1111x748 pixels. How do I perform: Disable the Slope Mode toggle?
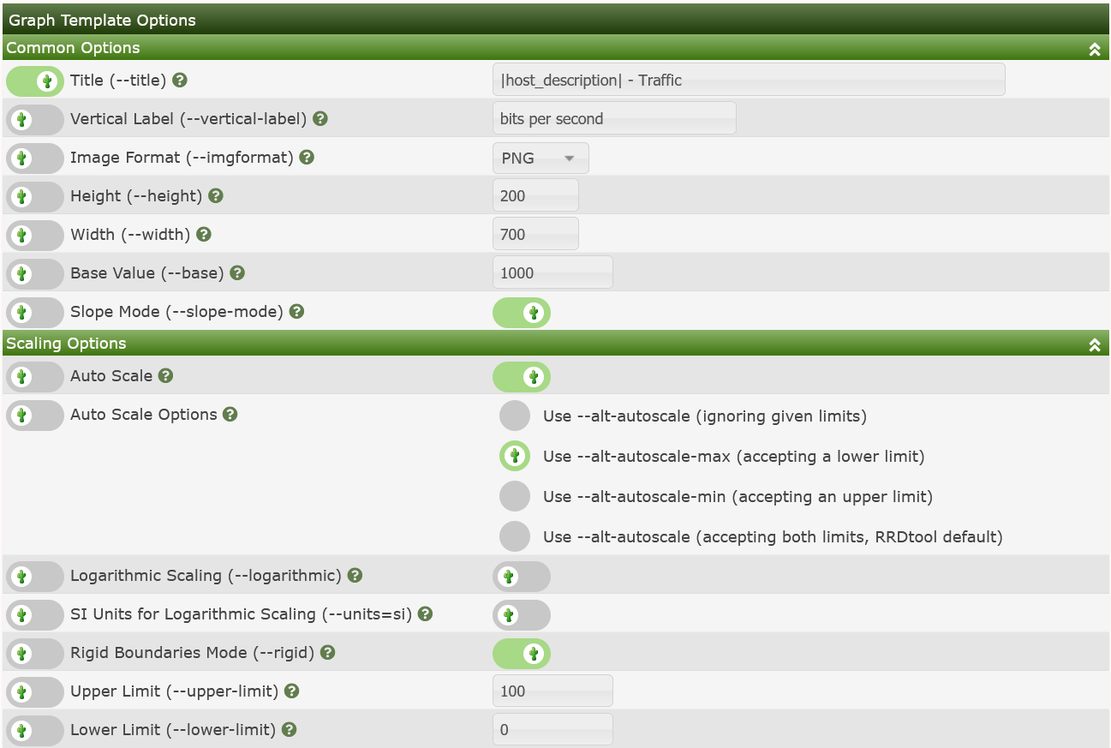(521, 312)
